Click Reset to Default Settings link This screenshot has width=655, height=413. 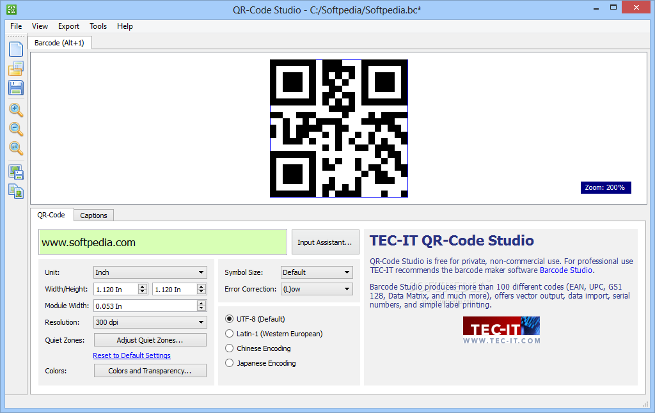pos(132,355)
